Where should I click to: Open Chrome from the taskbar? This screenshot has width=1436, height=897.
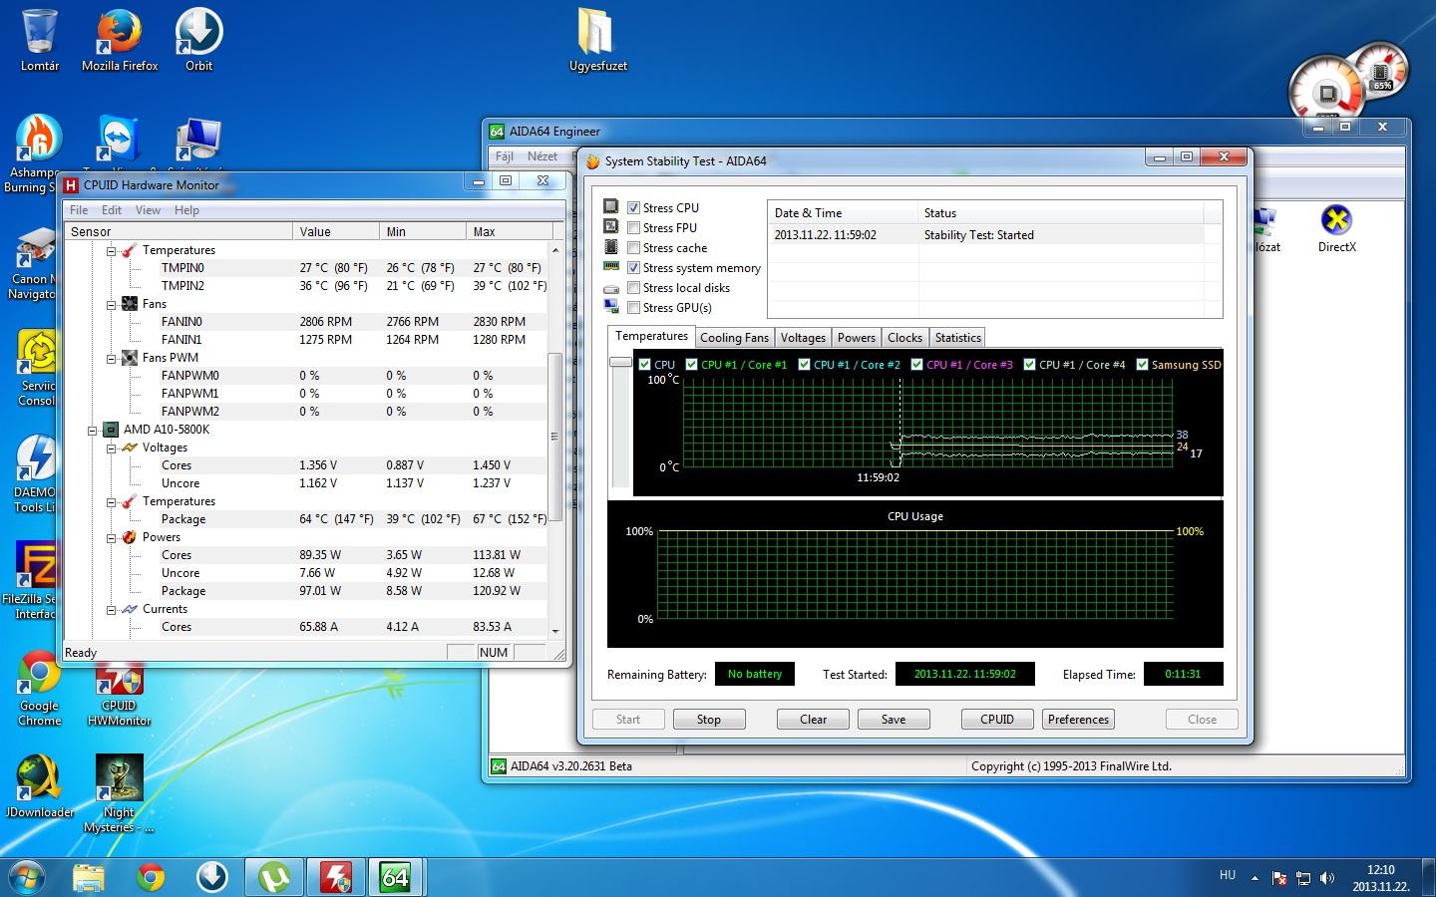tap(151, 877)
